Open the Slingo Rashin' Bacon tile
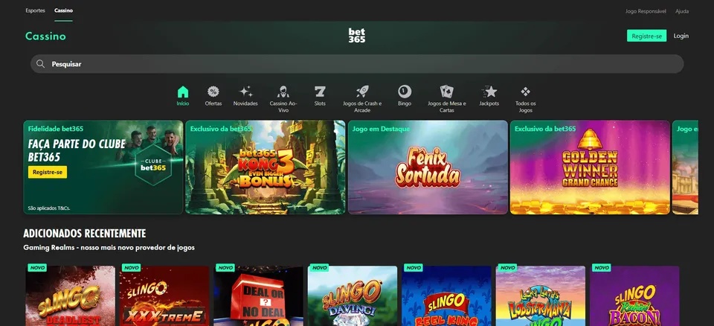This screenshot has height=326, width=714. coord(634,296)
